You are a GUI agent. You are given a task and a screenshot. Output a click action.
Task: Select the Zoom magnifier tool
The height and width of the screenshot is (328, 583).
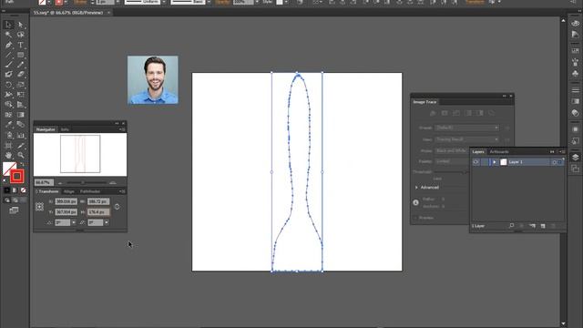(x=20, y=156)
